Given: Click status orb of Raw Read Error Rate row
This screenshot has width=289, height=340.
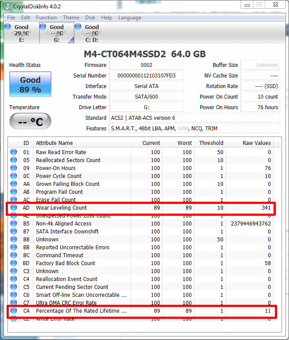Looking at the screenshot, I should pyautogui.click(x=14, y=152).
